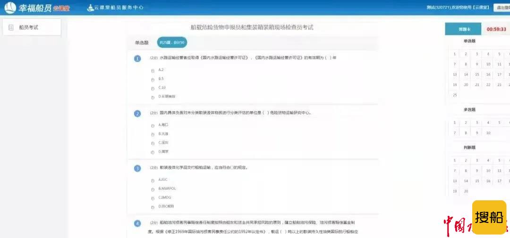Click the question 1 number badge
510x238 pixels.
click(x=137, y=58)
